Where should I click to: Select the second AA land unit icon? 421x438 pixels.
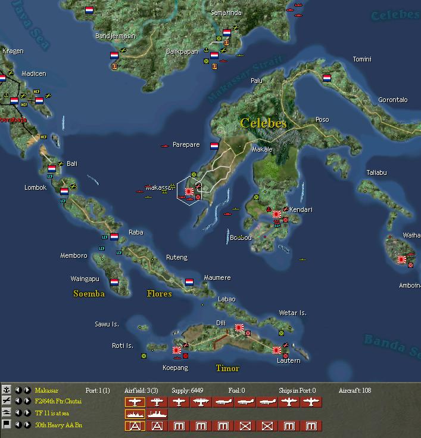click(157, 426)
